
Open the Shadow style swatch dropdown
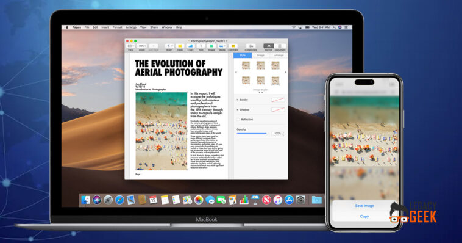(278, 110)
